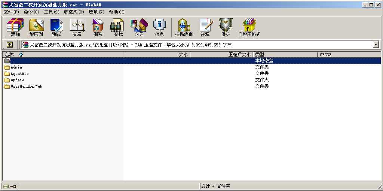Open the Tools (工具) menu
Screen dimensions: 383x191
pyautogui.click(x=52, y=12)
